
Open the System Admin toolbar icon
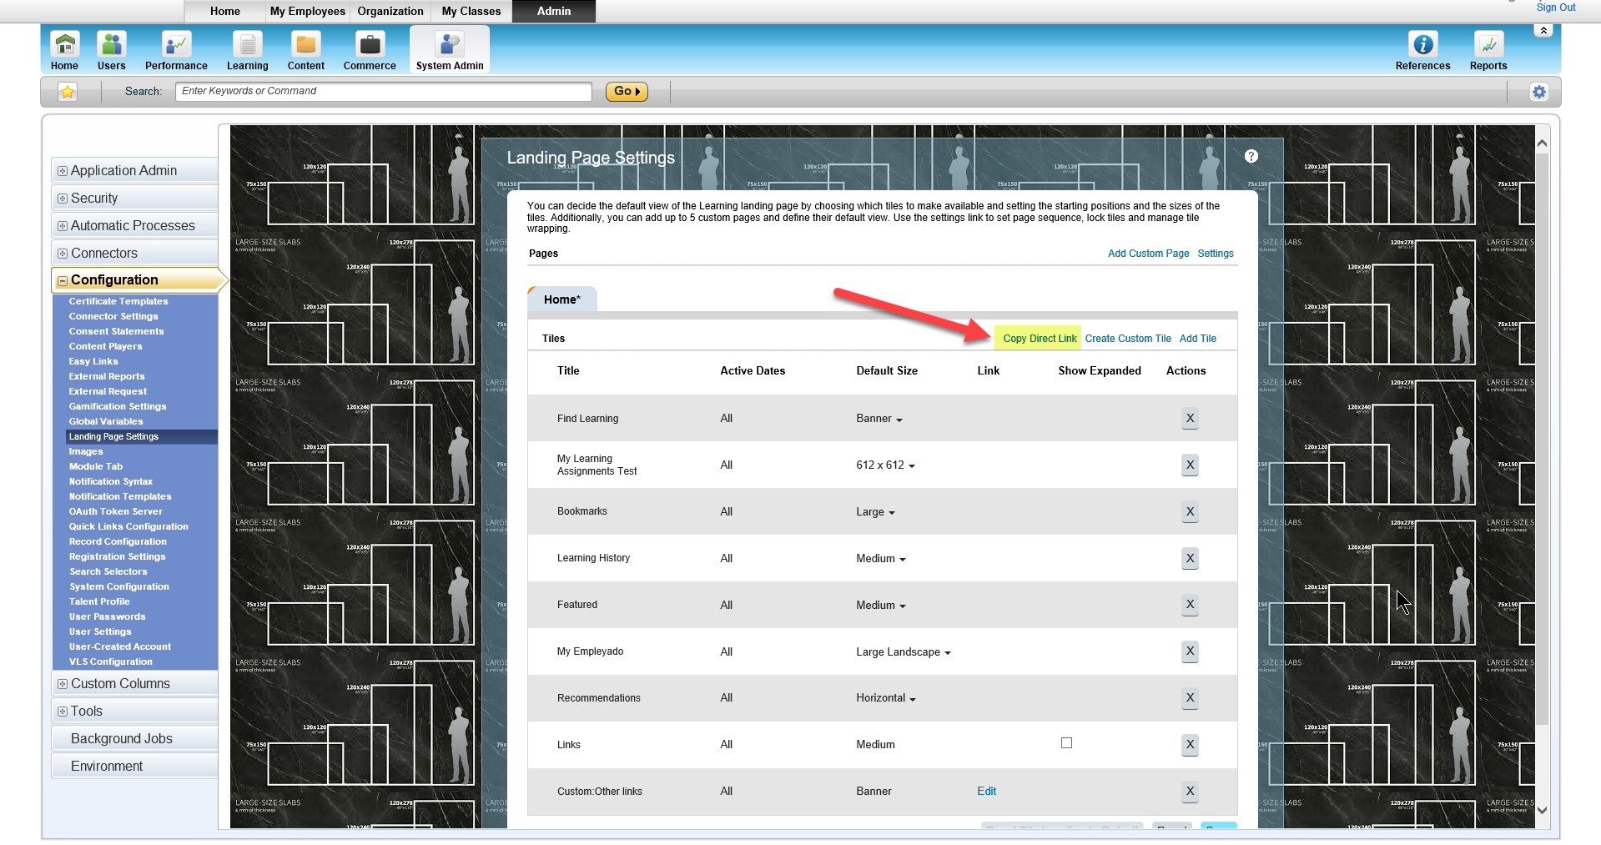tap(450, 50)
